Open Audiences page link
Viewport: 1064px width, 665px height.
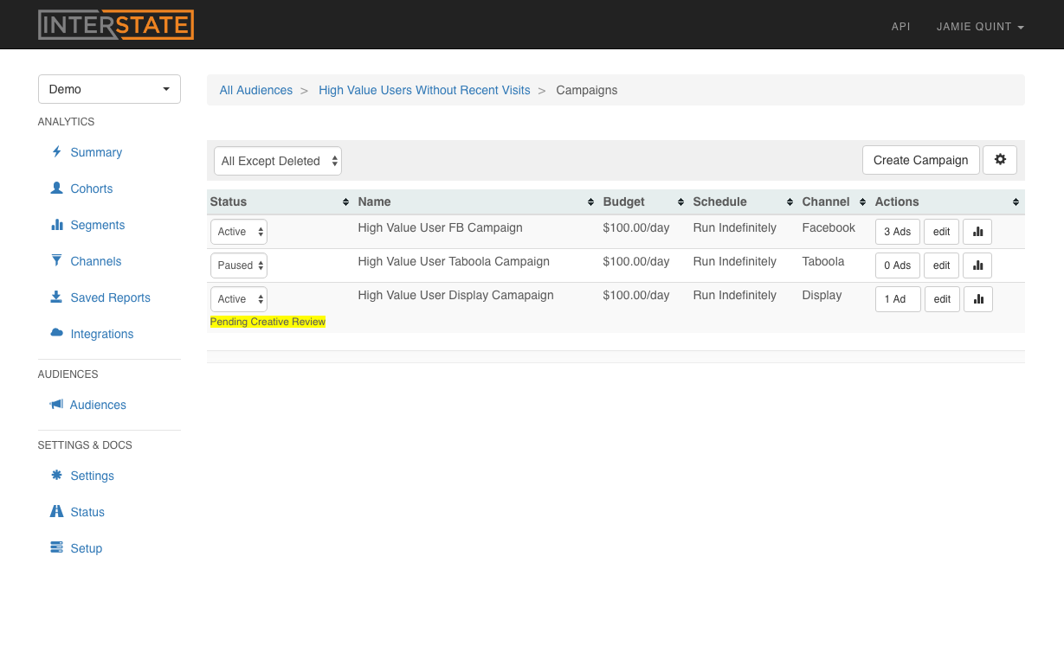pyautogui.click(x=98, y=405)
